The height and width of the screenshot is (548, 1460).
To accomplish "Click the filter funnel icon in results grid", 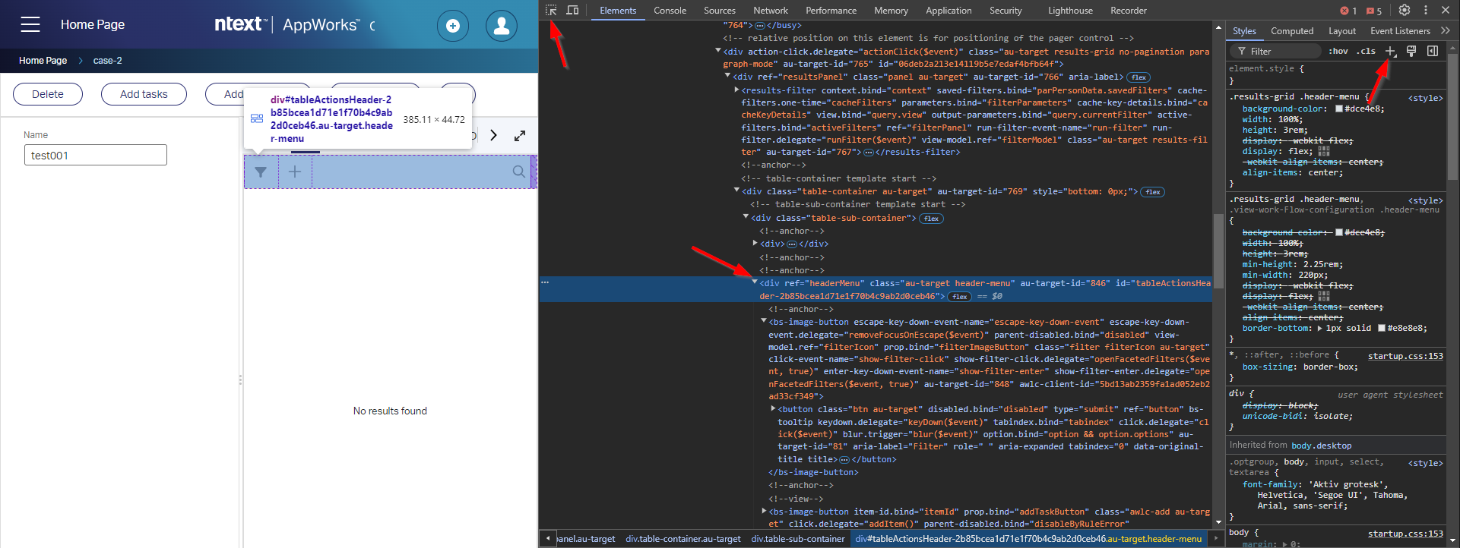I will click(x=261, y=172).
